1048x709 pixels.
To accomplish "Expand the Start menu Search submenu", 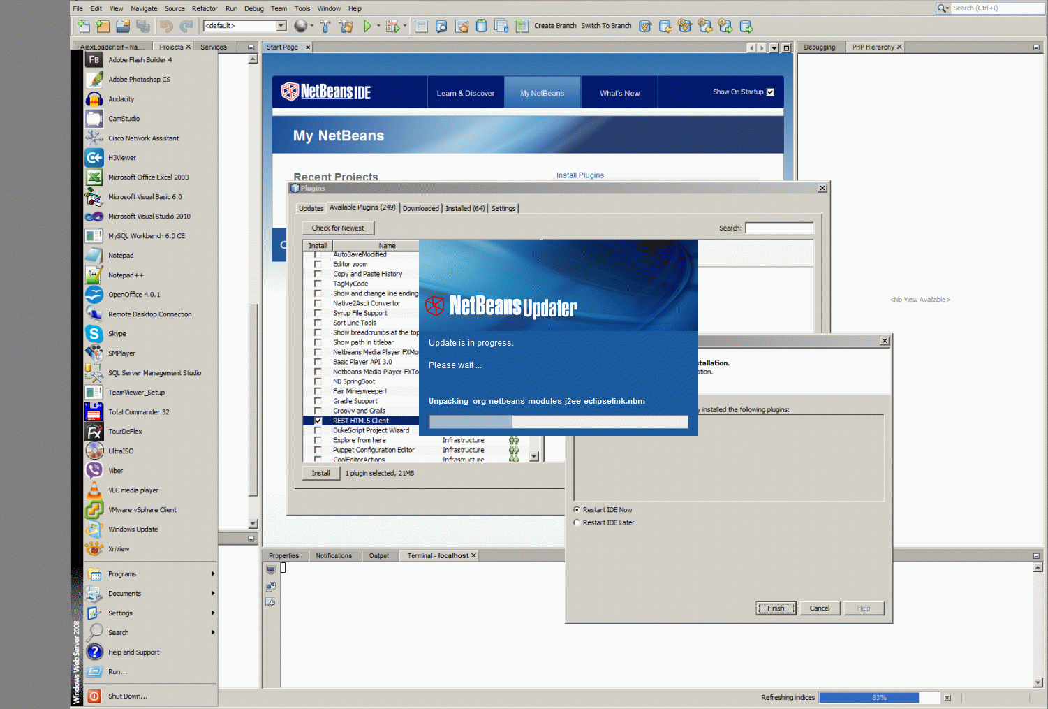I will point(150,633).
